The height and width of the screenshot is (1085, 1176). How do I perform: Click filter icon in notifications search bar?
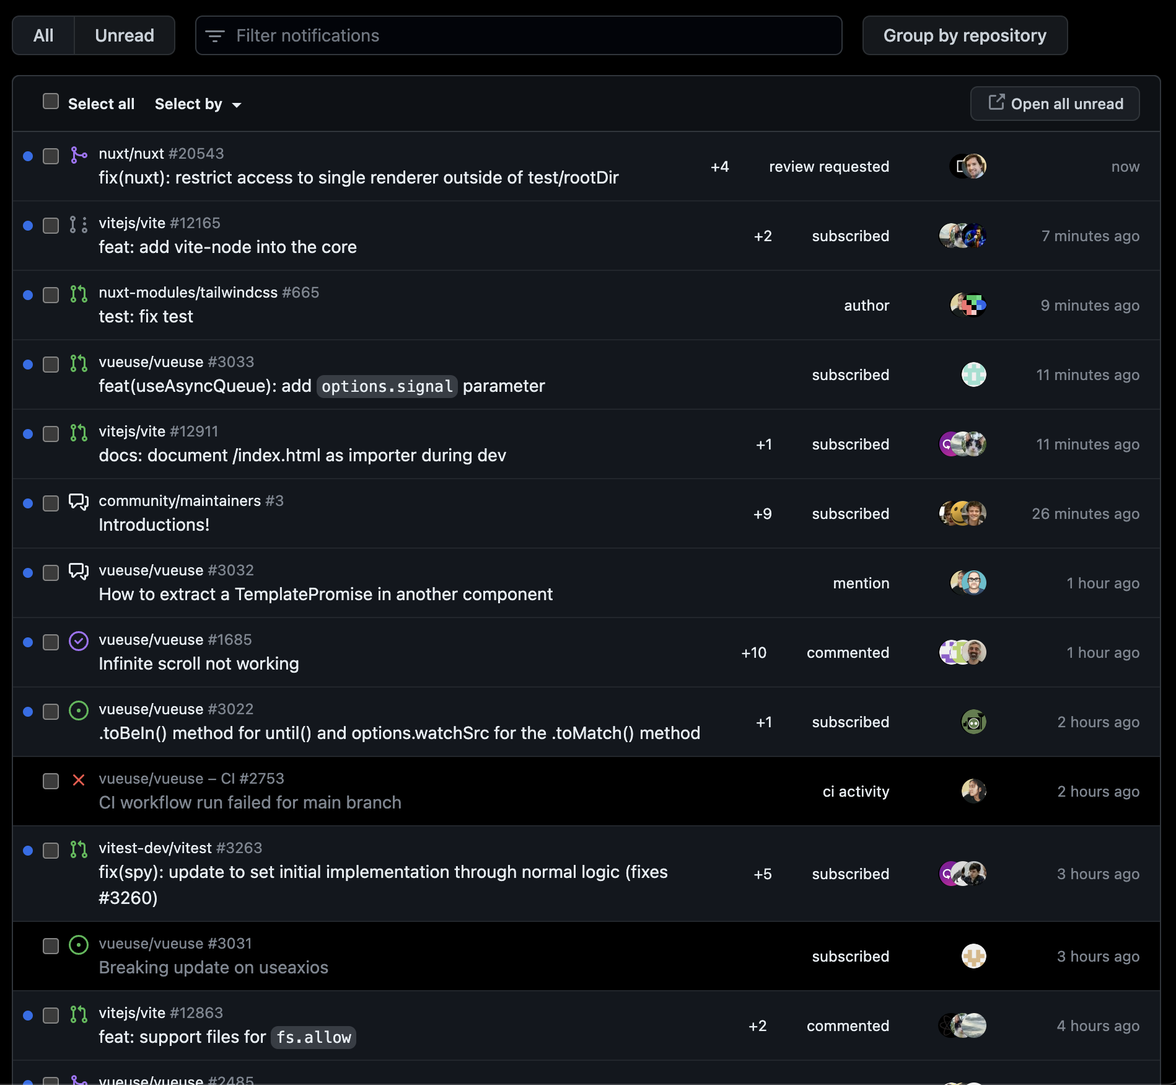[215, 36]
